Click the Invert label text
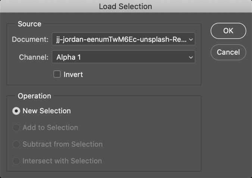252x178 pixels. (73, 74)
